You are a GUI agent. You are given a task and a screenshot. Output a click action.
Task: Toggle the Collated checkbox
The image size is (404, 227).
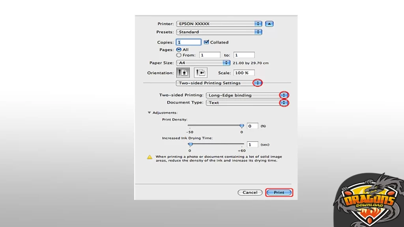[206, 42]
